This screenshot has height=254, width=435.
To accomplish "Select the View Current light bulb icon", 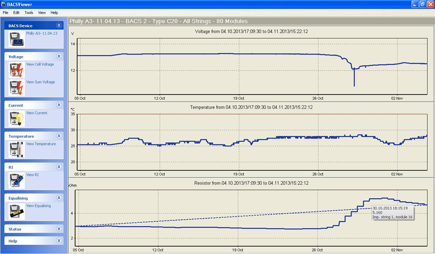I will (x=16, y=119).
